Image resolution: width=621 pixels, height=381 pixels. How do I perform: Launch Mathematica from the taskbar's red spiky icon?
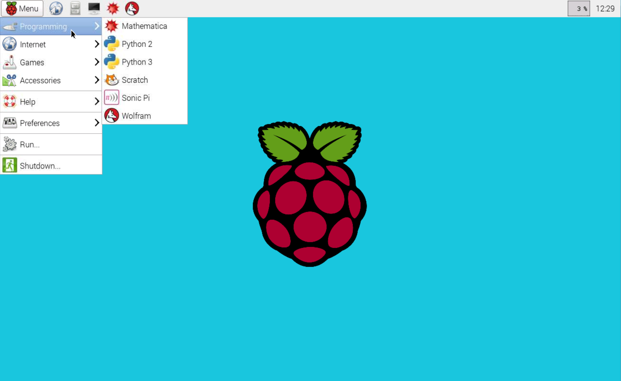pyautogui.click(x=113, y=9)
